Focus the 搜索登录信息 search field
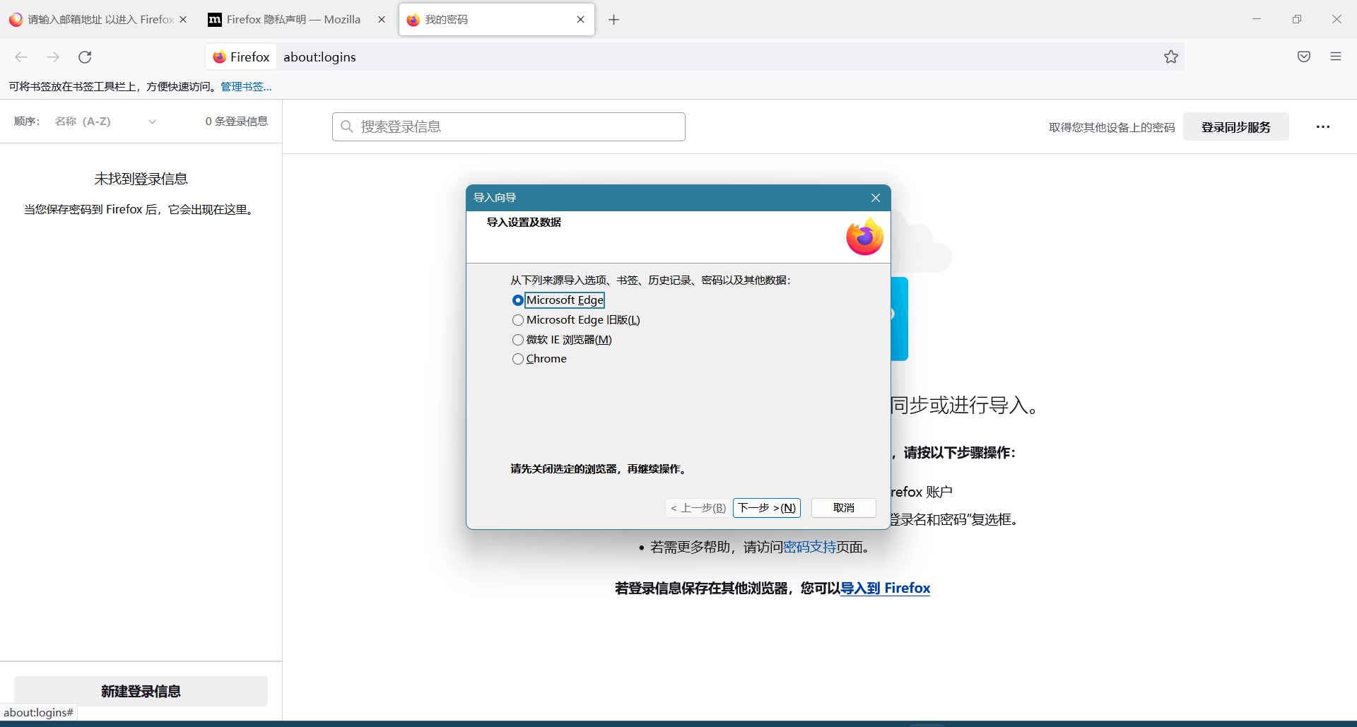The image size is (1357, 727). click(509, 126)
